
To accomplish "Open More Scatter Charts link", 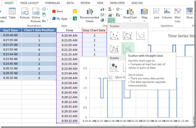I will (117, 77).
